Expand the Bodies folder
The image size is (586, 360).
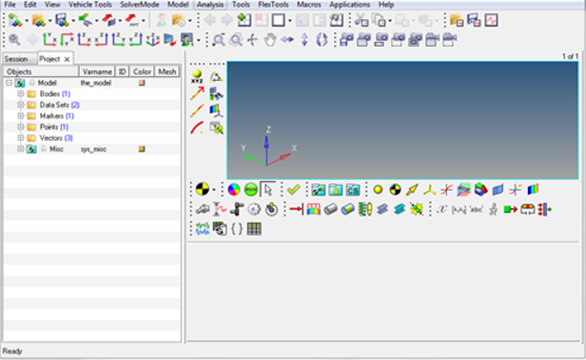pos(21,93)
